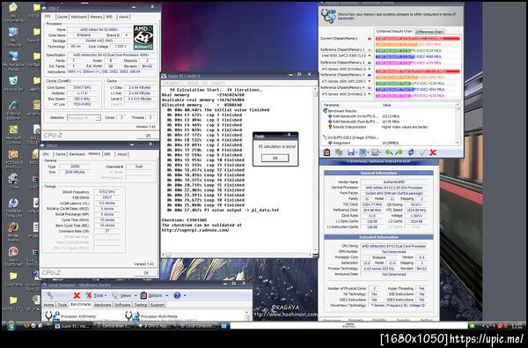Click the clipboard icon in Sandra Memory Bandwidth toolbar

point(326,152)
